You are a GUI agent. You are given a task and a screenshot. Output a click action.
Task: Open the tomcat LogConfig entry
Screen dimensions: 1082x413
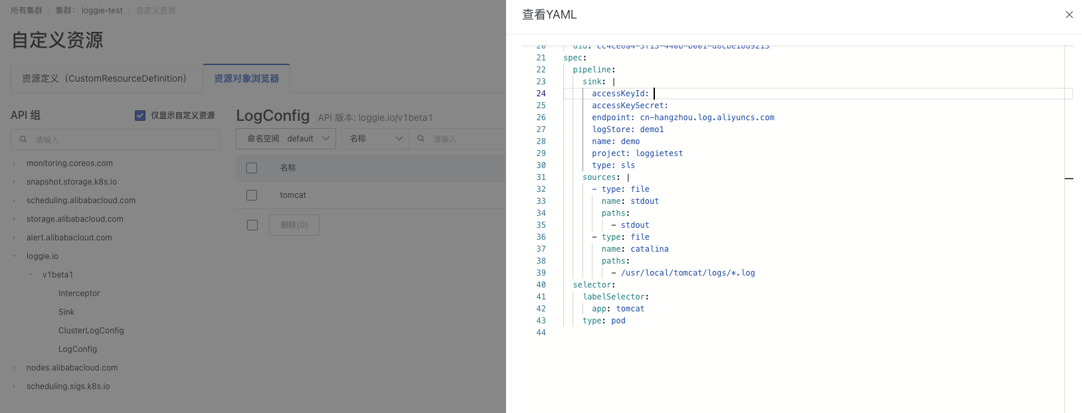point(293,195)
